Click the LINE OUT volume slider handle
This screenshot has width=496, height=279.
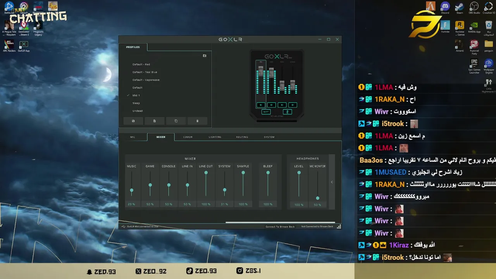[206, 172]
